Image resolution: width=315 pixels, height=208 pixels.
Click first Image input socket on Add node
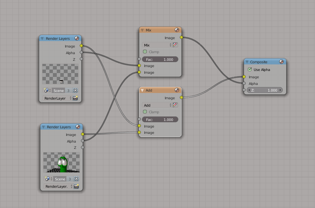139,125
